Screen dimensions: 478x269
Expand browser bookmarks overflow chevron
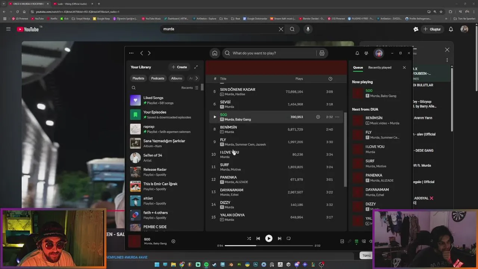pyautogui.click(x=446, y=18)
